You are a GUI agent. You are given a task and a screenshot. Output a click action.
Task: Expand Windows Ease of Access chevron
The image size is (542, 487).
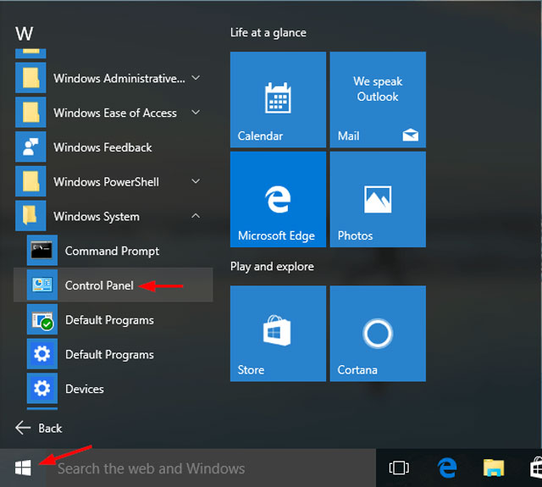pyautogui.click(x=196, y=113)
